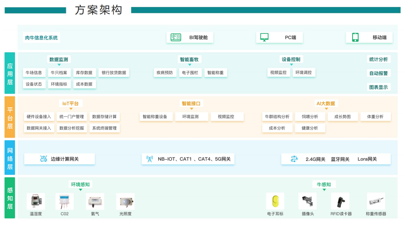
Task: Click the 牛只档案 button
Action: (x=59, y=73)
